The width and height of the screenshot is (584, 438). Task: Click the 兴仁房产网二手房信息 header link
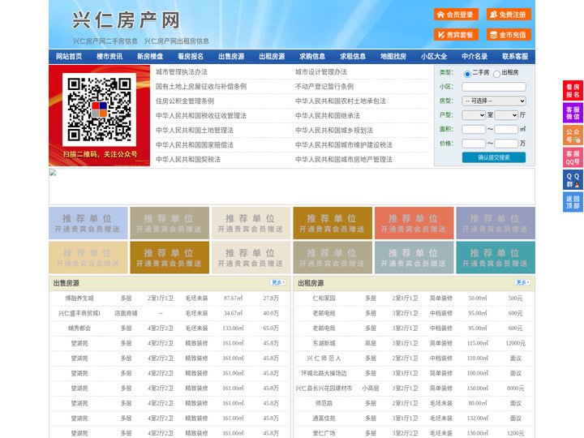coord(105,41)
